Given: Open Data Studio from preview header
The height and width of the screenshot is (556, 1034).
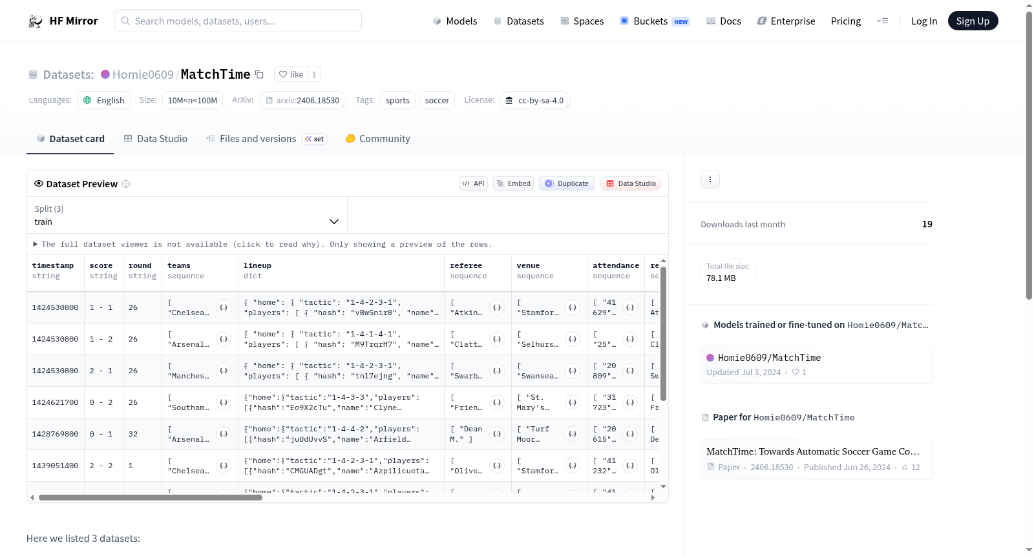Looking at the screenshot, I should (631, 183).
